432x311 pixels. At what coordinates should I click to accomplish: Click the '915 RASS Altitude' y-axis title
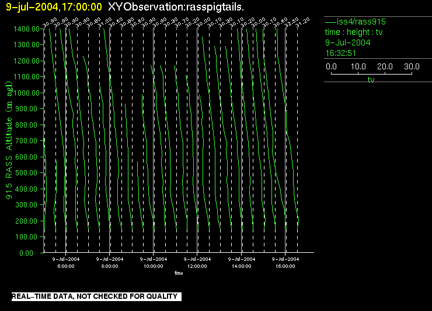point(9,157)
